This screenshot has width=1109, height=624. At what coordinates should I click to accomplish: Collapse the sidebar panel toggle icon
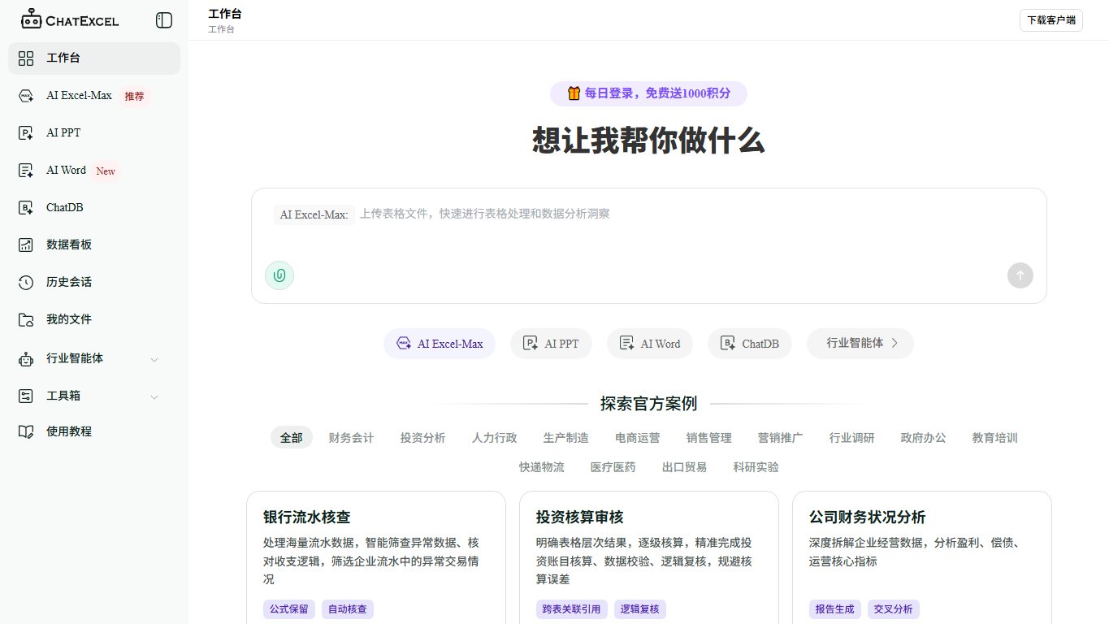(164, 20)
